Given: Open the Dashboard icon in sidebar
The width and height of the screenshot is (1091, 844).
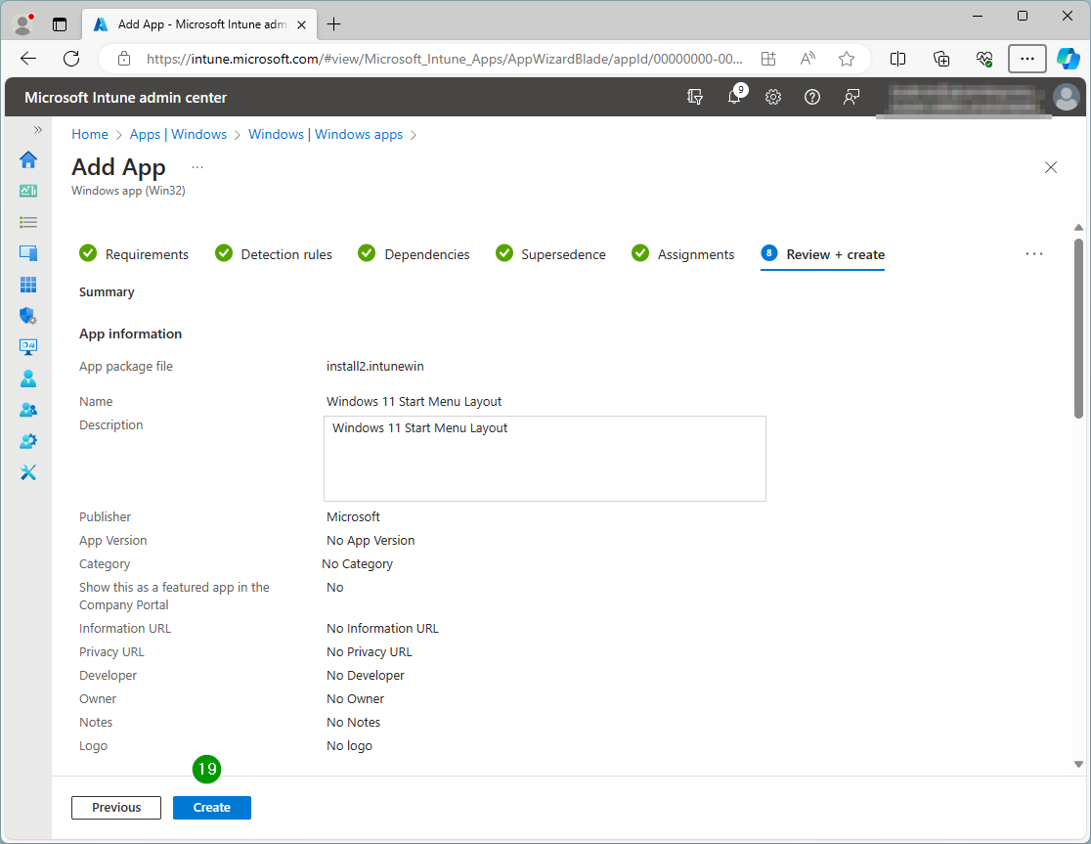Looking at the screenshot, I should click(28, 191).
